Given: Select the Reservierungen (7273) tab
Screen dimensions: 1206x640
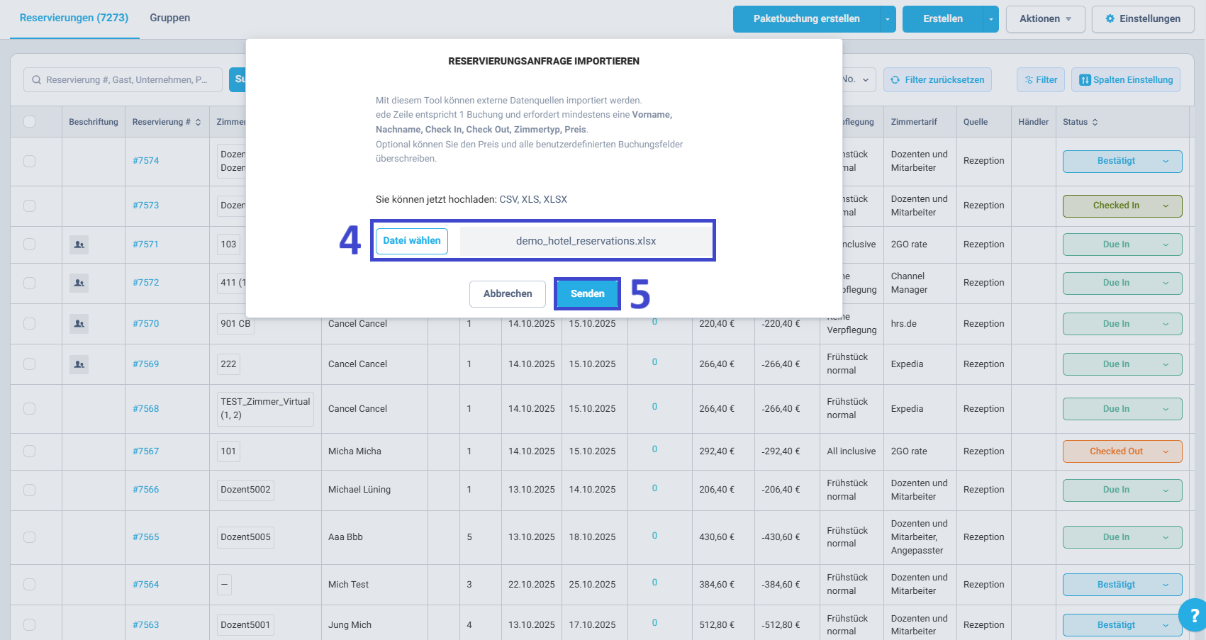Looking at the screenshot, I should 74,18.
